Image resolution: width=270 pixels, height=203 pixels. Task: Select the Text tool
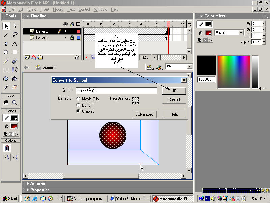(15, 44)
